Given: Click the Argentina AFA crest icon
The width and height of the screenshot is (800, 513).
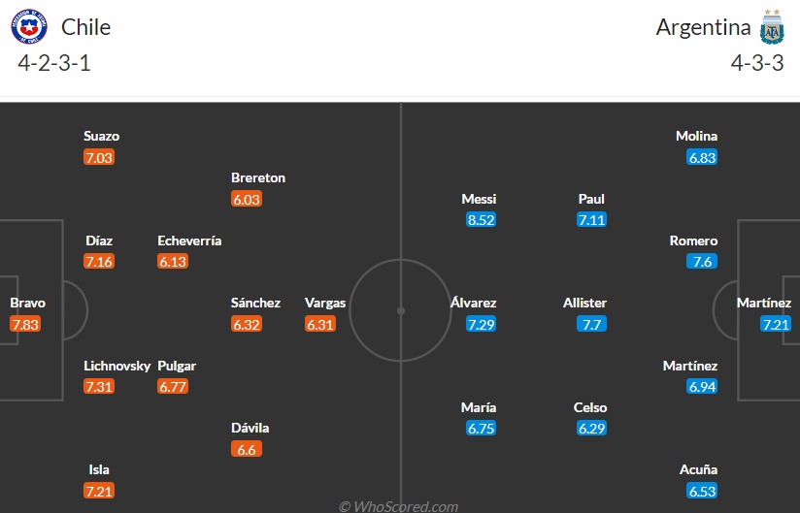Looking at the screenshot, I should tap(772, 27).
